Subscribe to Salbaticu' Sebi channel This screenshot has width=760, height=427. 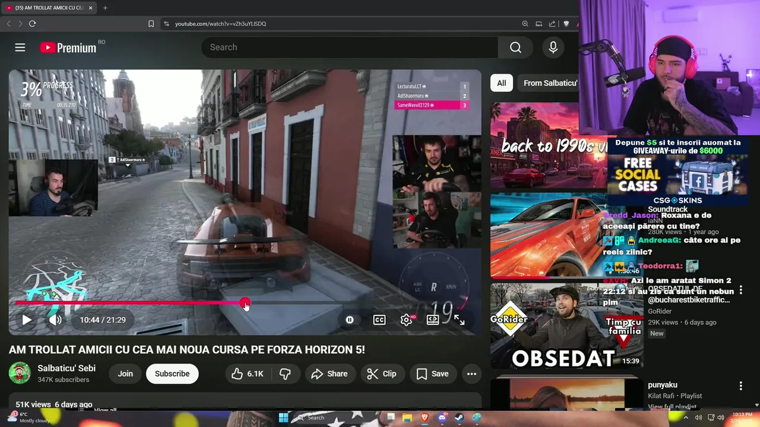pyautogui.click(x=172, y=374)
